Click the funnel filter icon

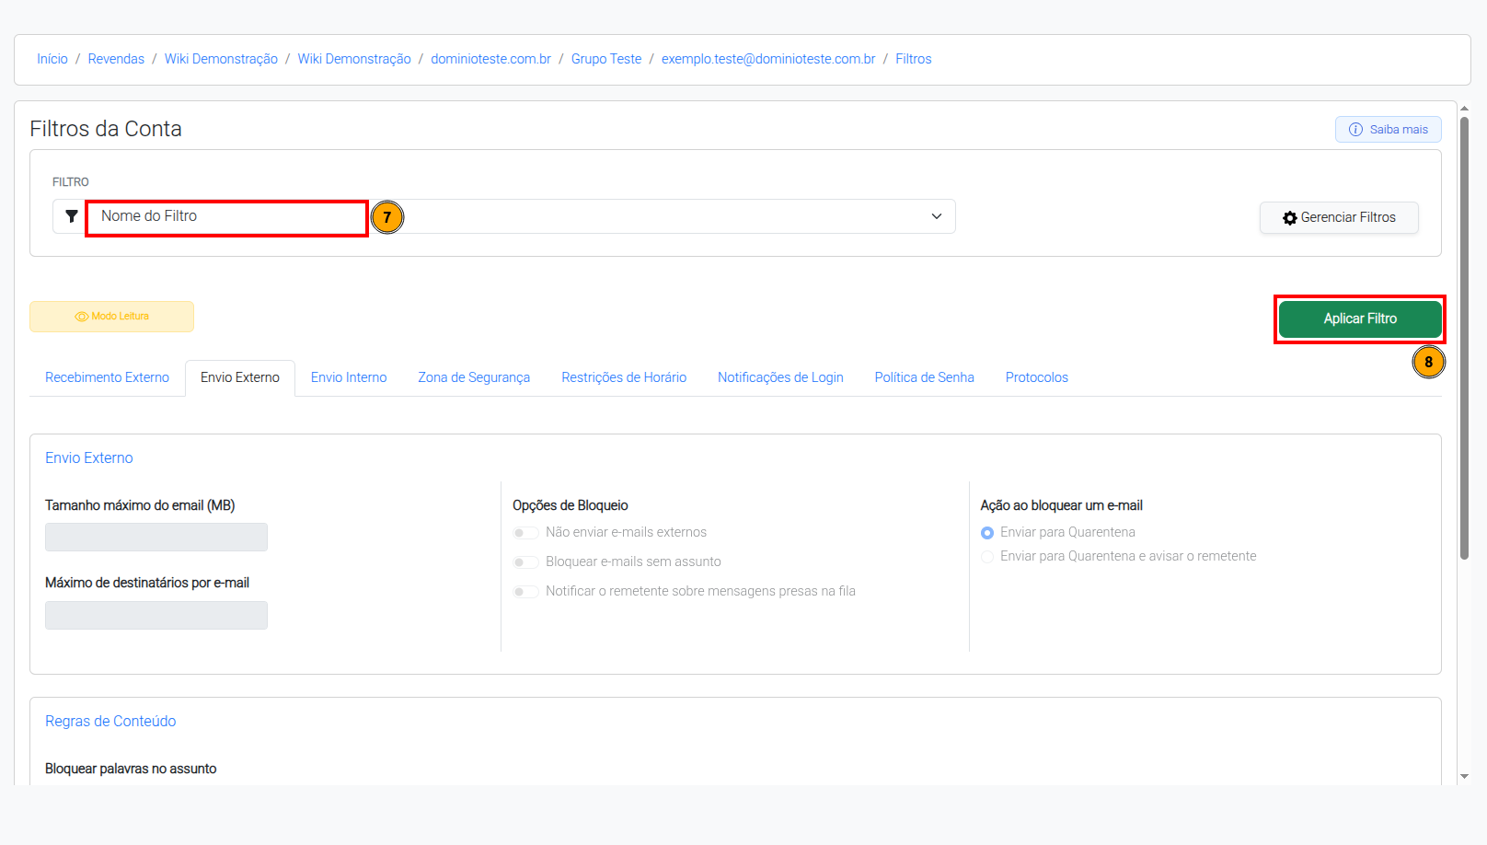(x=71, y=216)
